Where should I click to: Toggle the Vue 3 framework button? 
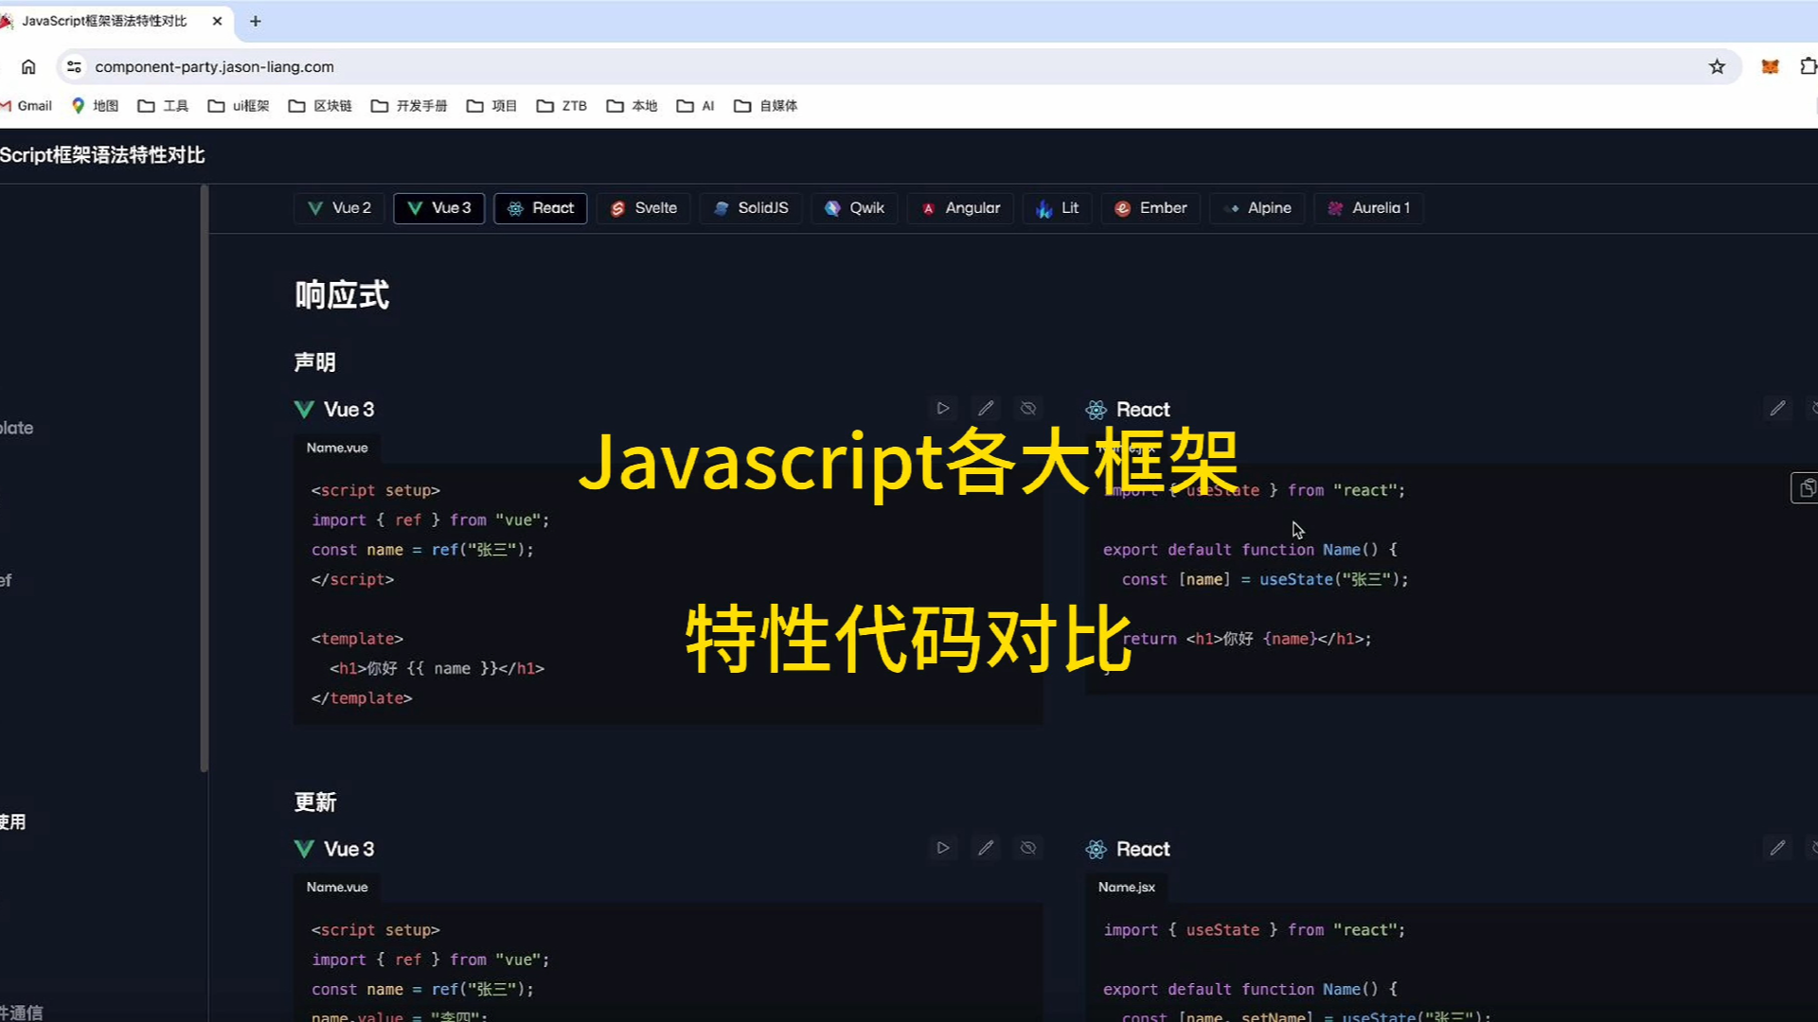tap(439, 208)
